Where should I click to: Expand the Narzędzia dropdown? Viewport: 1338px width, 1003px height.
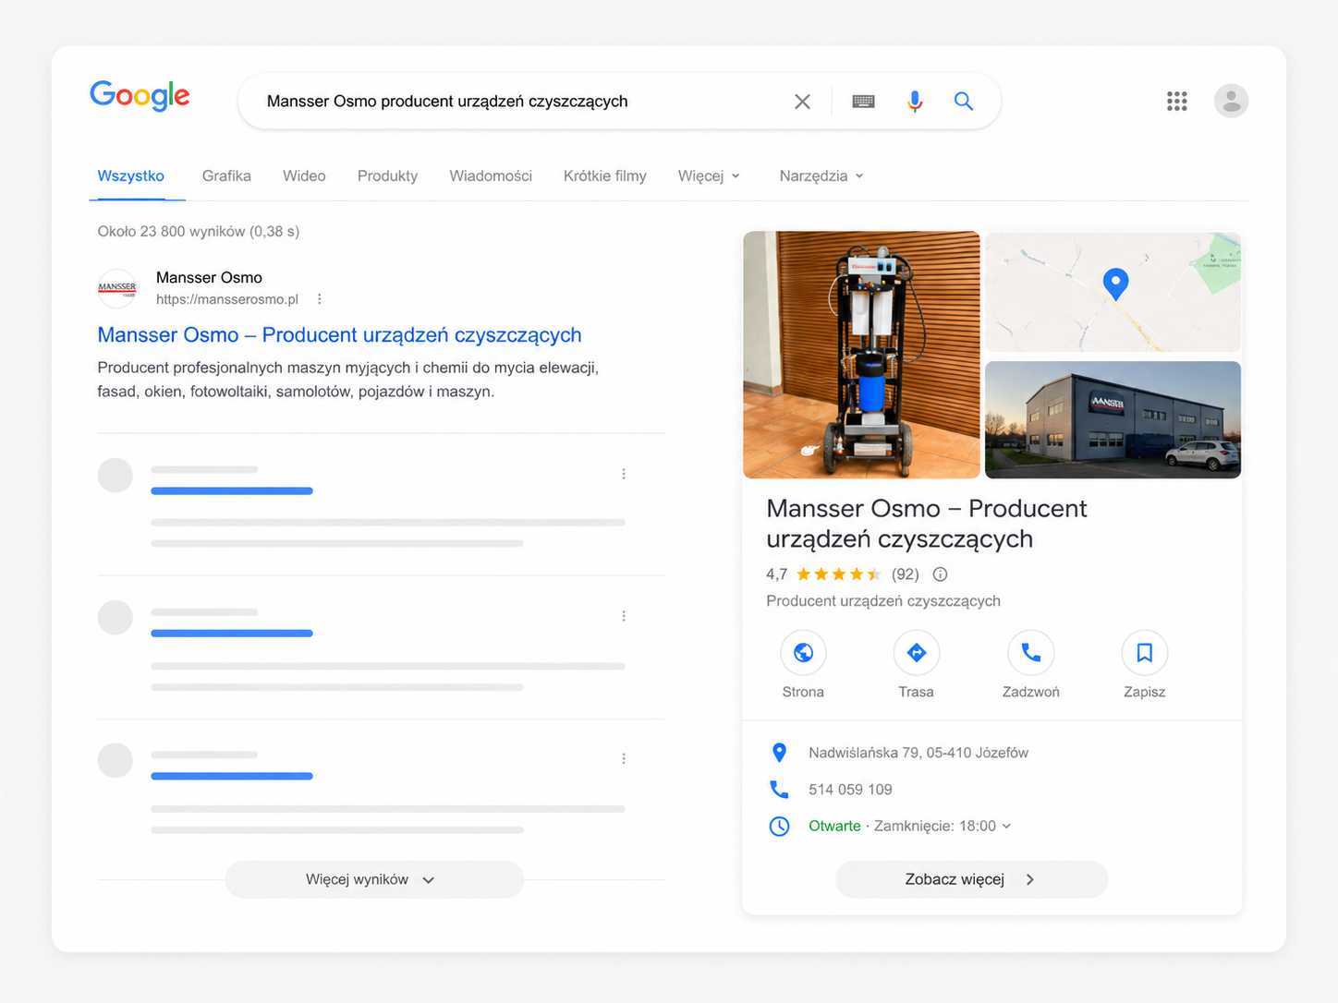pos(821,175)
